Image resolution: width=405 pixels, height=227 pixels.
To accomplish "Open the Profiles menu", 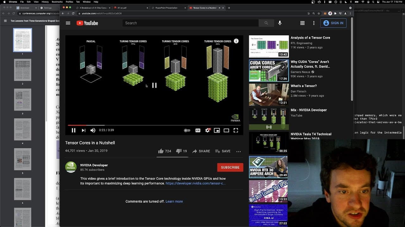I will (x=69, y=2).
